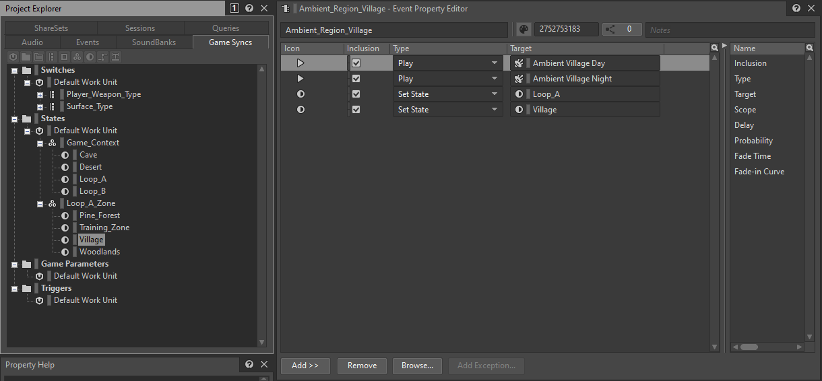Open Event Property Editor help icon
The width and height of the screenshot is (822, 381).
tap(796, 8)
